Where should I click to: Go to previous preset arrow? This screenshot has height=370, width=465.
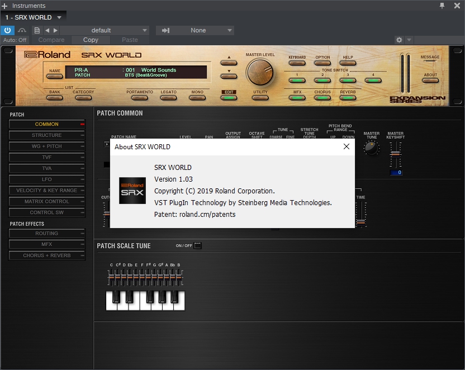47,30
